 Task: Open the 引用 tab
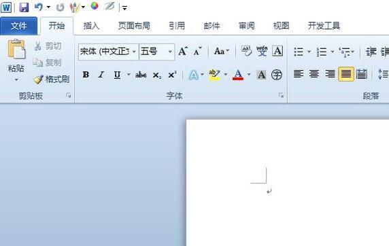point(177,26)
